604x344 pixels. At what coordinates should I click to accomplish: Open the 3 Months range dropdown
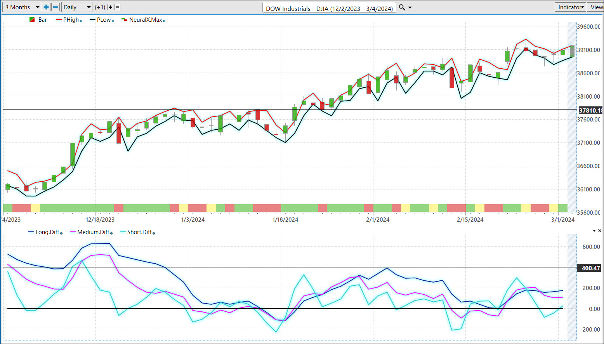pyautogui.click(x=22, y=7)
